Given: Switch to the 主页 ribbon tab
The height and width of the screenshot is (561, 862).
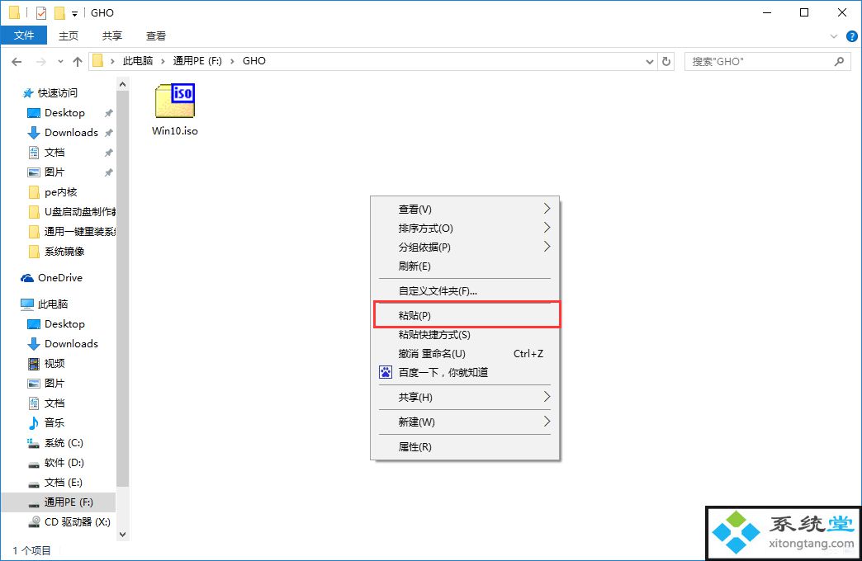Looking at the screenshot, I should point(69,36).
